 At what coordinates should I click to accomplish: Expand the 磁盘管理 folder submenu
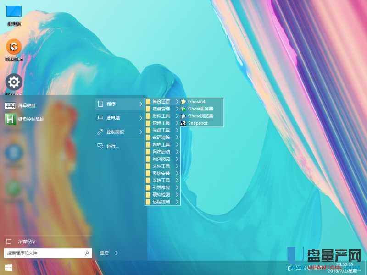(161, 109)
